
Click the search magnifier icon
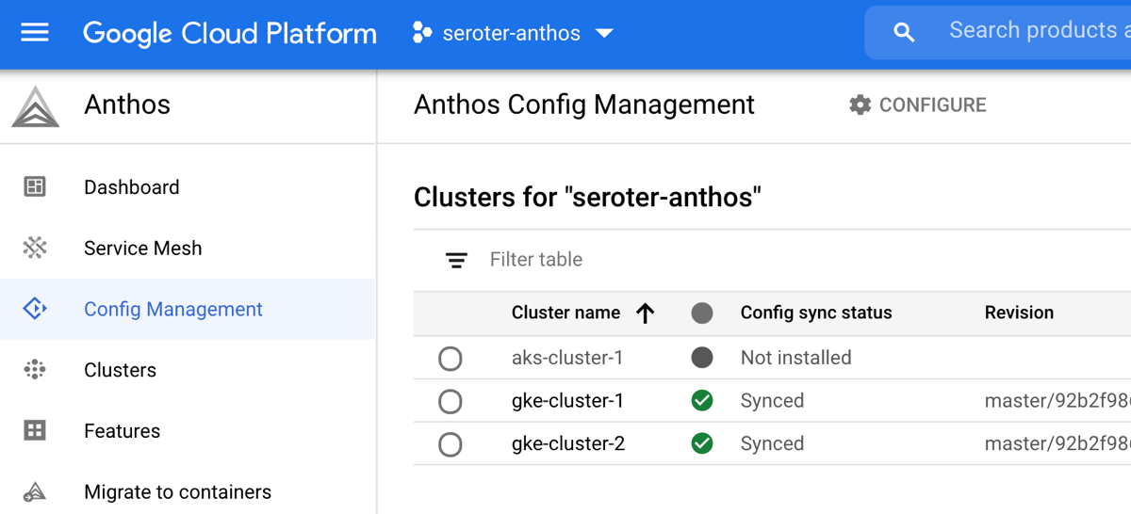click(903, 33)
